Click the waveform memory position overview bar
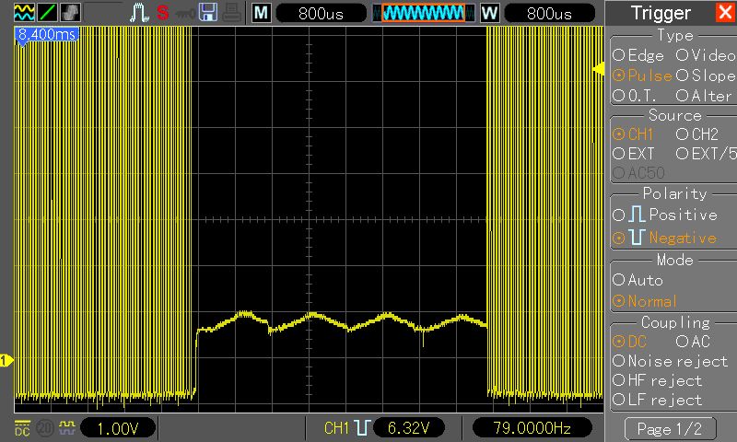The width and height of the screenshot is (737, 442). pos(423,13)
